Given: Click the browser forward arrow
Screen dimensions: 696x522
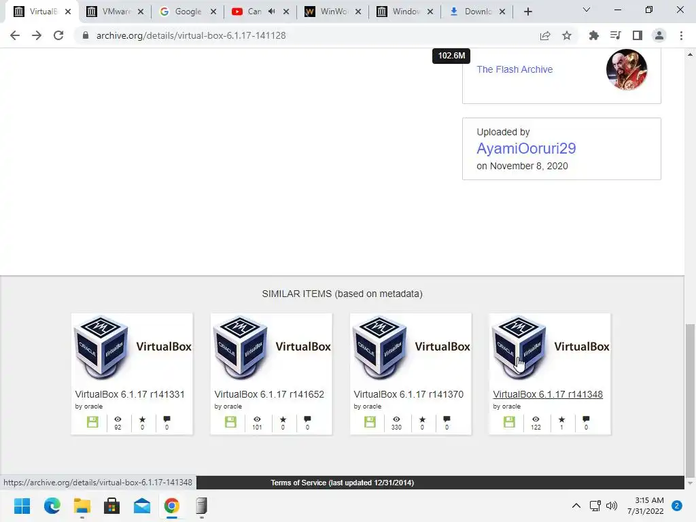Looking at the screenshot, I should coord(37,35).
